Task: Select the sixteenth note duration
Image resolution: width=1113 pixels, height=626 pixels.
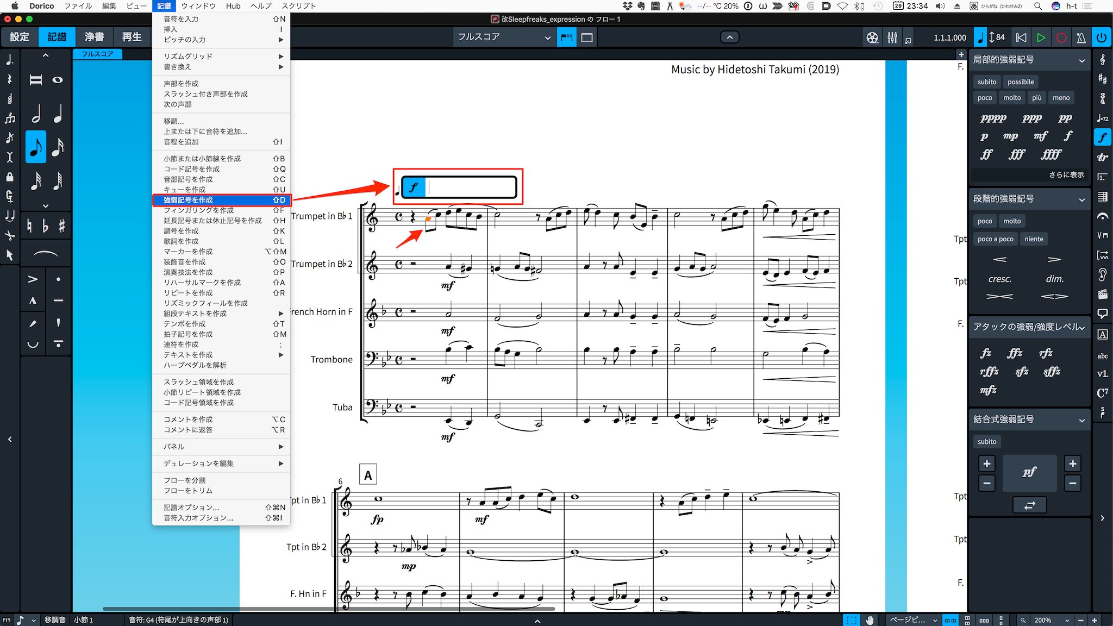Action: tap(58, 147)
